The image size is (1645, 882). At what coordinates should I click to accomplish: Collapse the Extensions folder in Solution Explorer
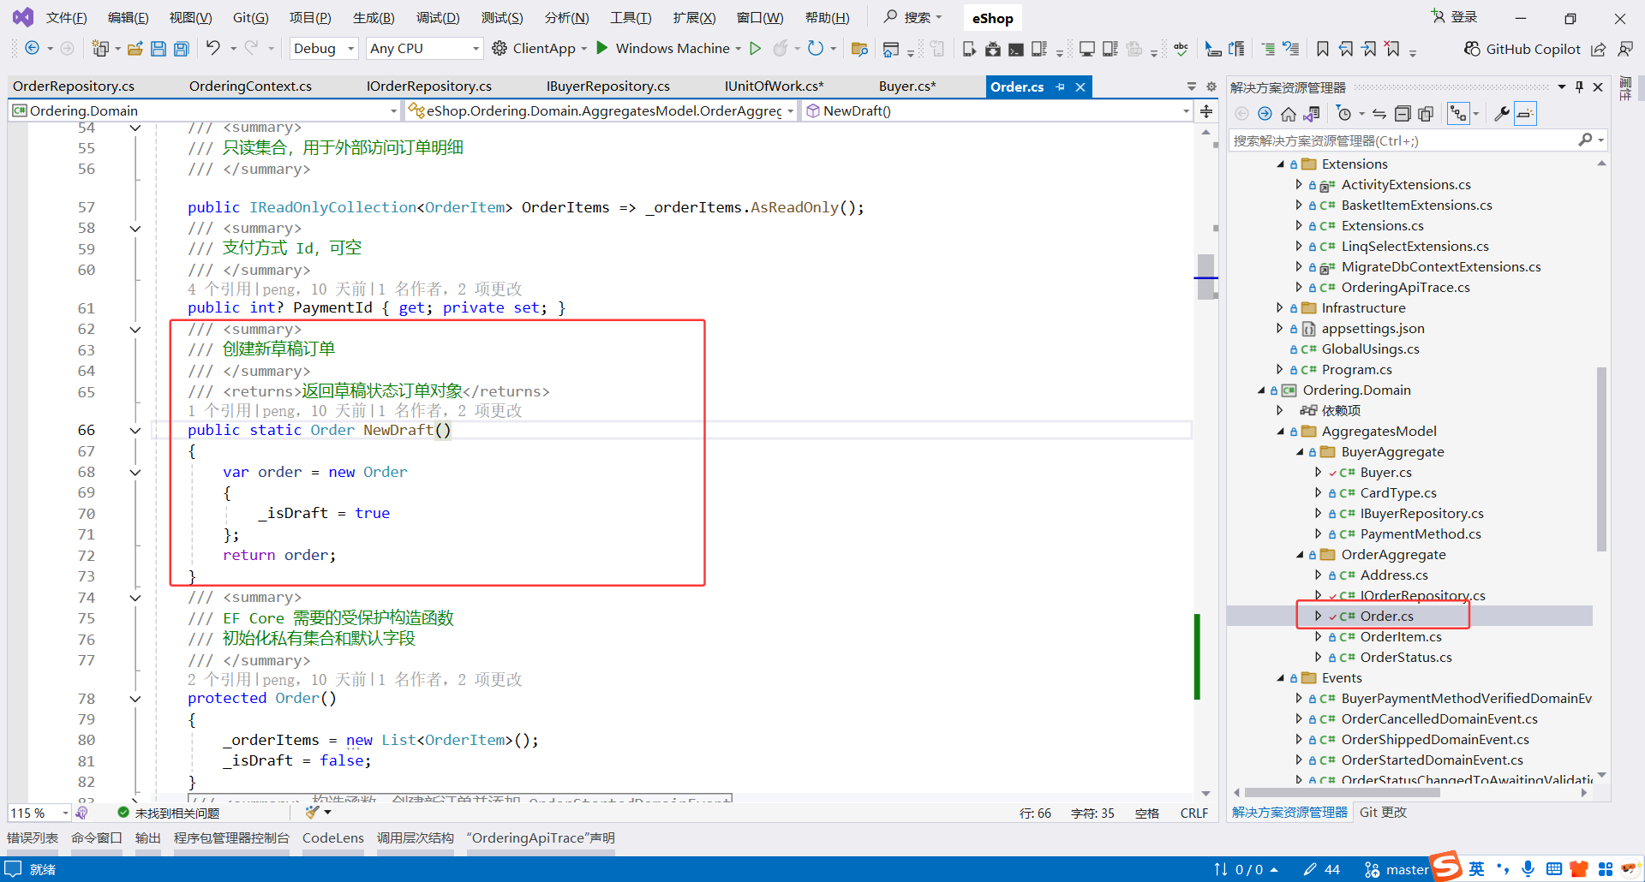pos(1280,164)
